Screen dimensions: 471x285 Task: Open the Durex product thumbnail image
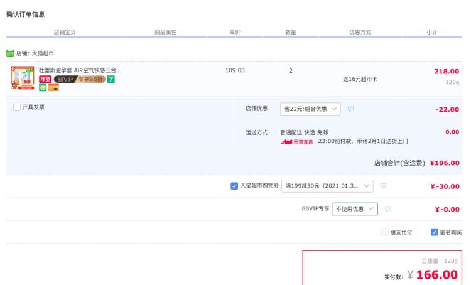point(23,78)
